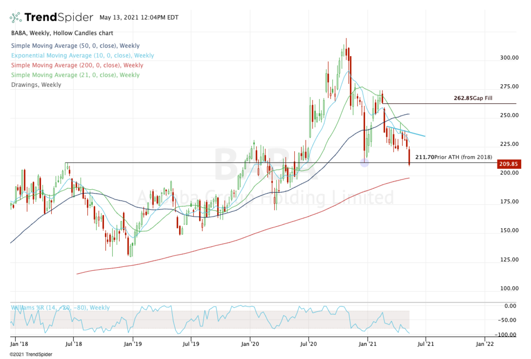The height and width of the screenshot is (359, 531).
Task: Toggle the Exponential Moving Average 10 legend
Action: 82,56
